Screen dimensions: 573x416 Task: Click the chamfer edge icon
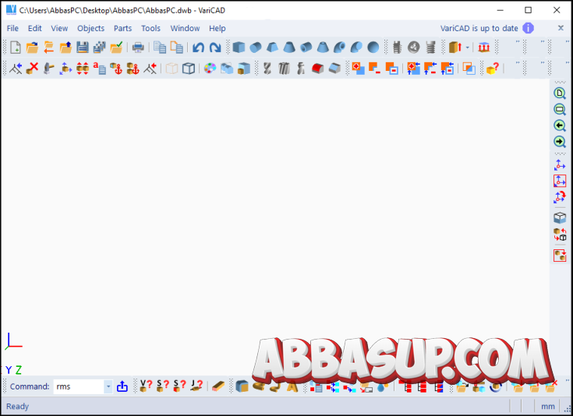[334, 68]
